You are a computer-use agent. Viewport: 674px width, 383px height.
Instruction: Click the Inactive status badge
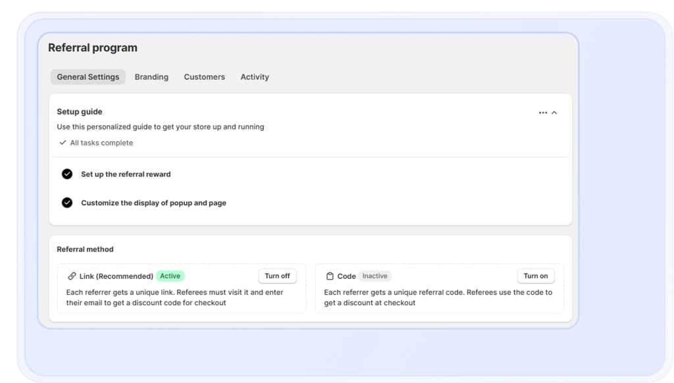click(375, 276)
